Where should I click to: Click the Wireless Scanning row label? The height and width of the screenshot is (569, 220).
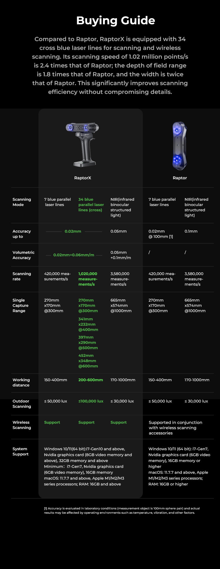pos(22,425)
